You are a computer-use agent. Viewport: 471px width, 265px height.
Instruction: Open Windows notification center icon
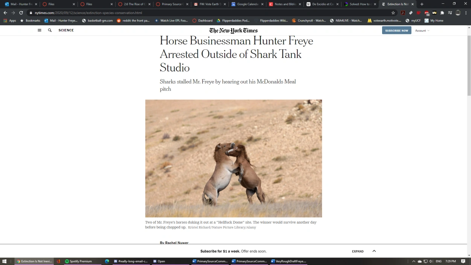coord(463,261)
